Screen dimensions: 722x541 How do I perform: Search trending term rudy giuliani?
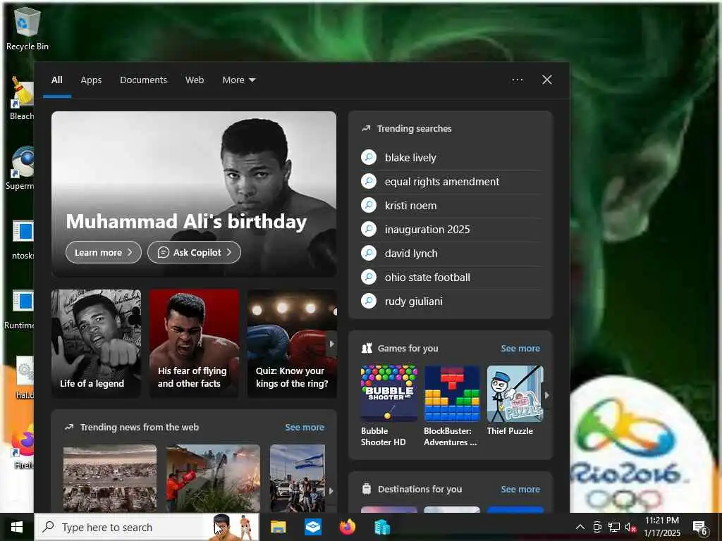(413, 301)
